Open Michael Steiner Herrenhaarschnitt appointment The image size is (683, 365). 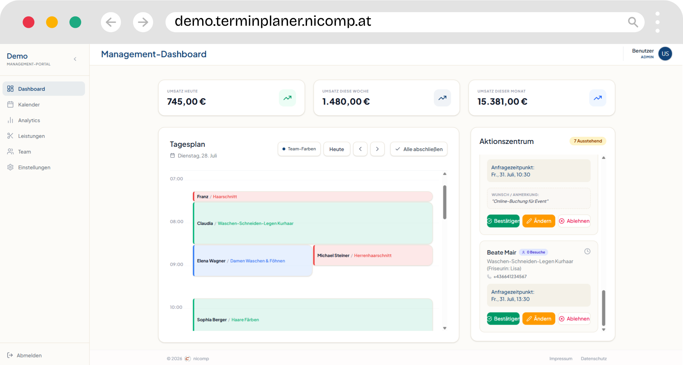pyautogui.click(x=373, y=255)
